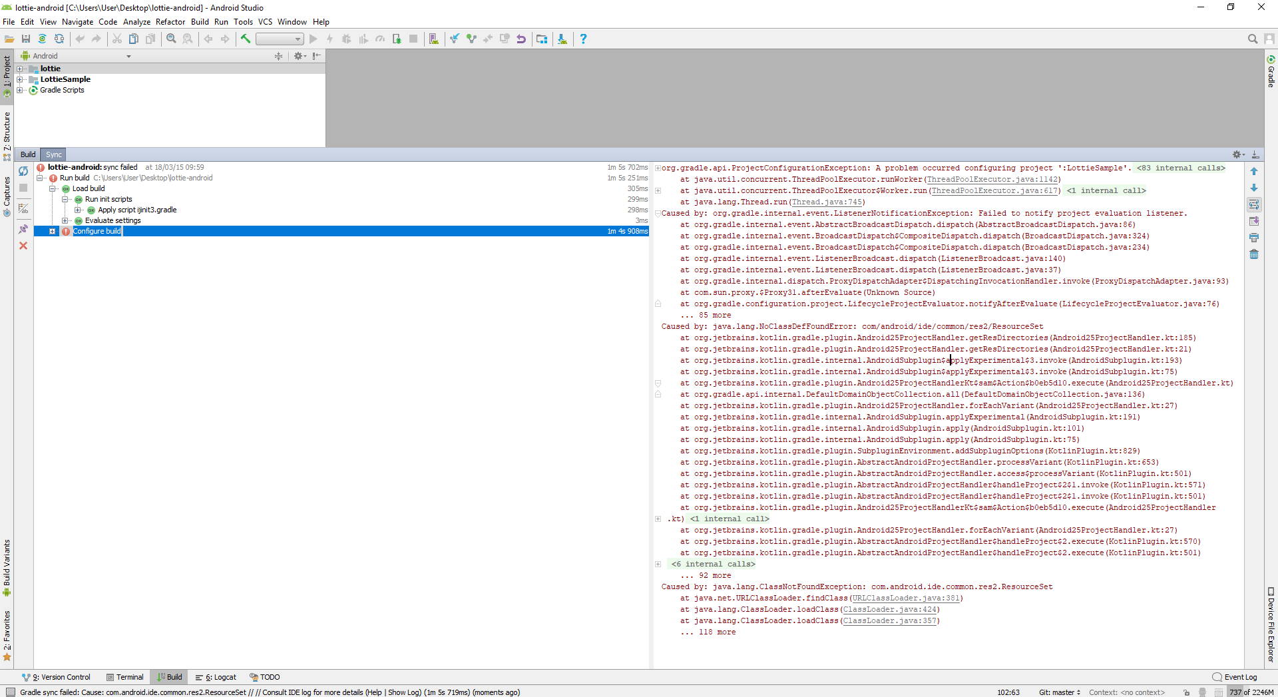Click Git: master branch in status bar
Viewport: 1278px width, 697px height.
click(1060, 692)
